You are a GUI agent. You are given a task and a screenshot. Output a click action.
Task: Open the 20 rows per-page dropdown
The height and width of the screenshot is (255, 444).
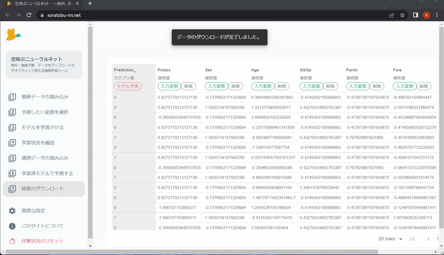pos(390,239)
